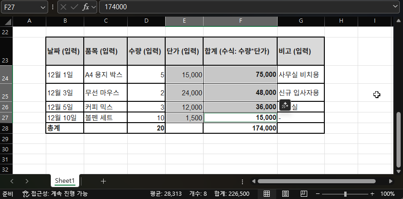
Task: Click the Select All corner triangle
Action: pos(7,22)
